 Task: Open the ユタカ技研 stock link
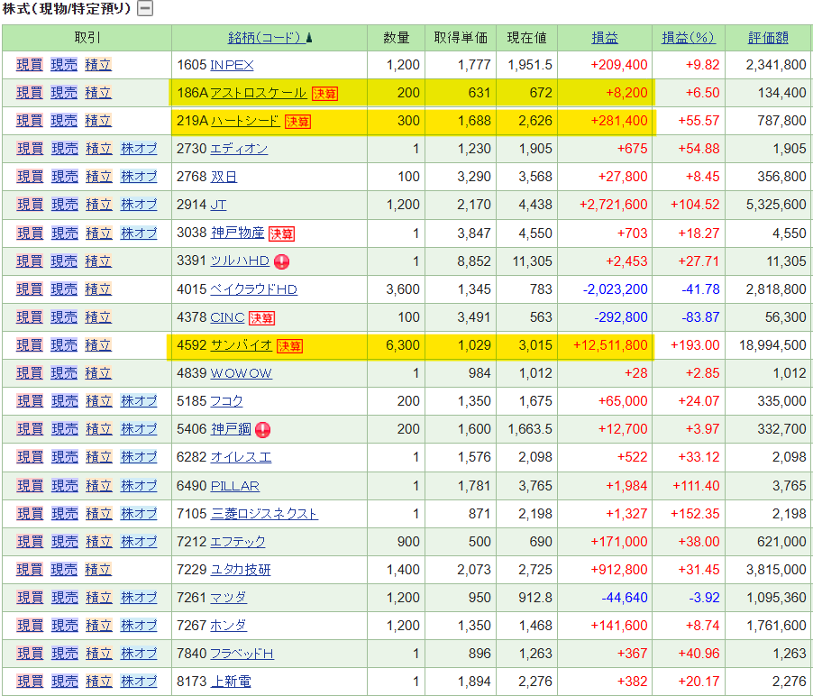tap(240, 569)
